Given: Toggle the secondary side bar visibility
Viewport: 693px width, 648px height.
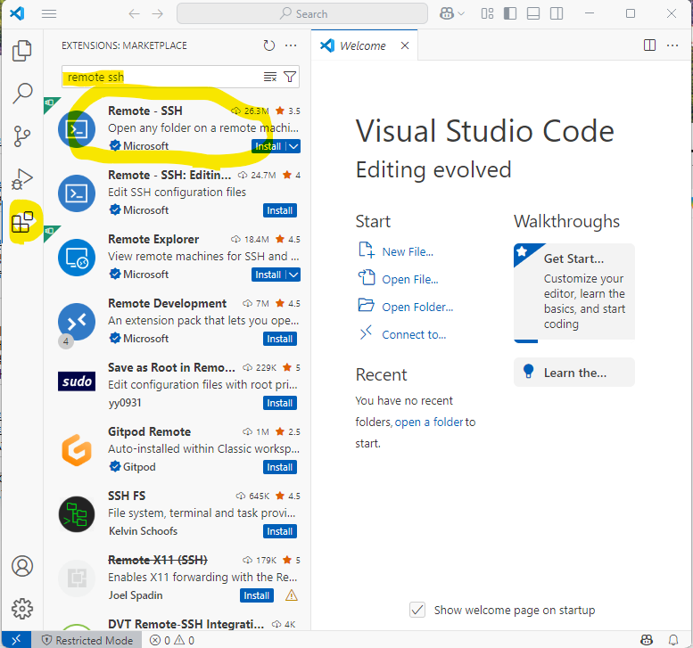Looking at the screenshot, I should pos(557,14).
